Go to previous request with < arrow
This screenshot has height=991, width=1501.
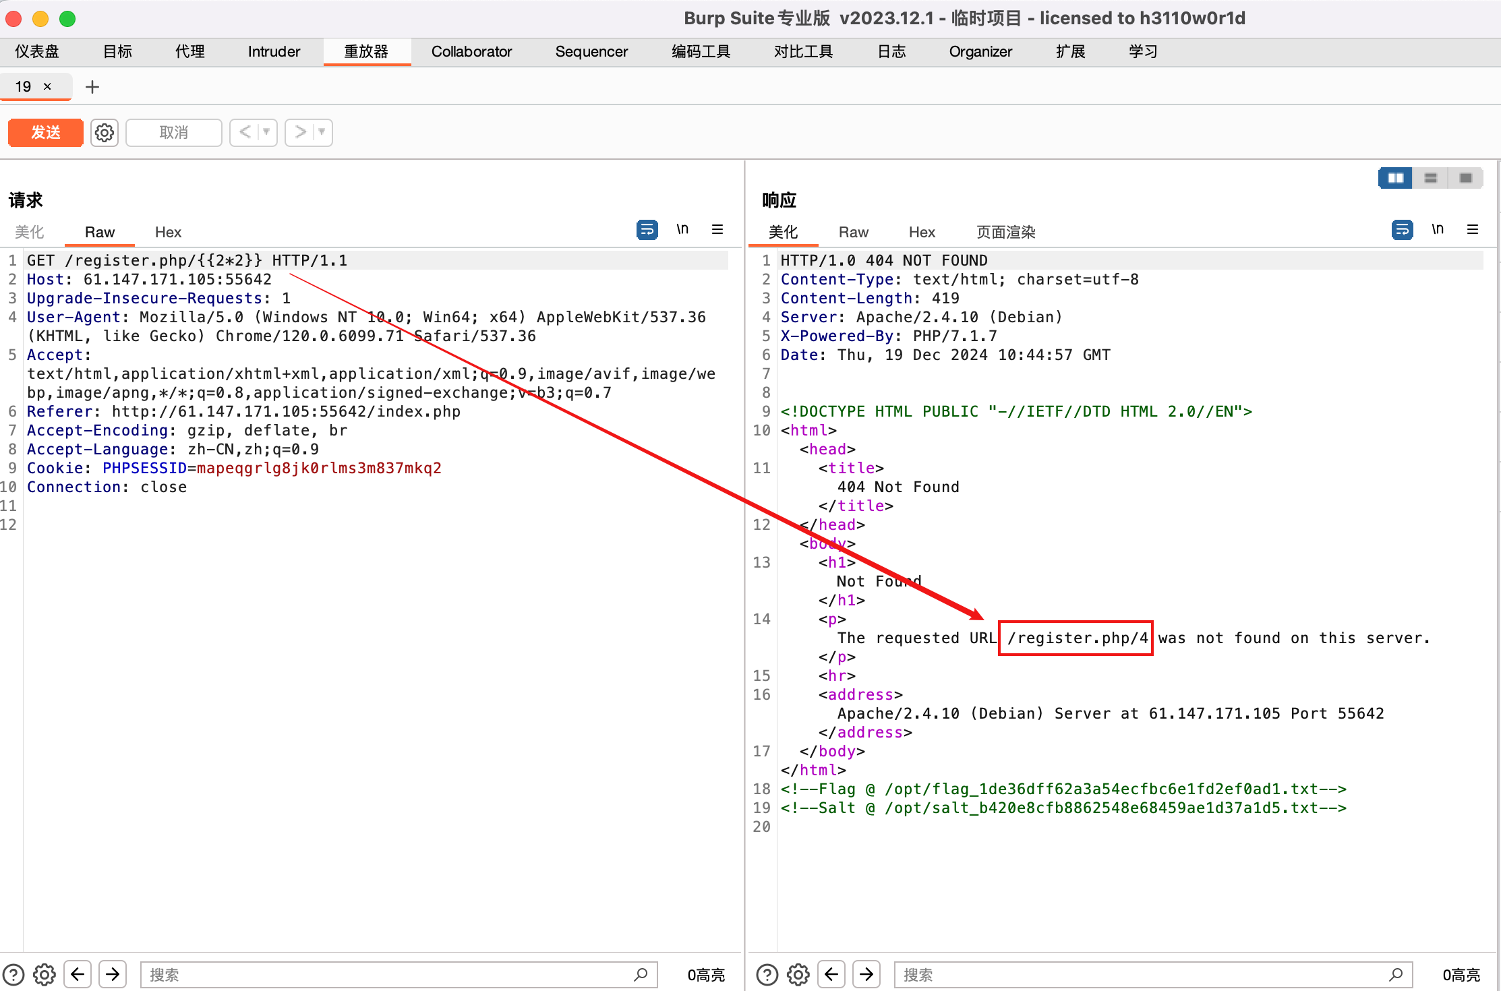click(x=245, y=132)
